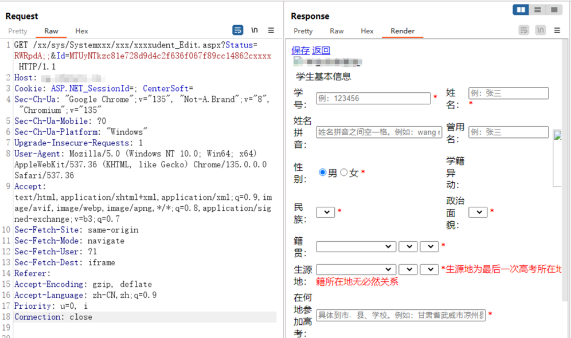The height and width of the screenshot is (338, 571).
Task: Open the 籍贯 province dropdown
Action: point(356,247)
